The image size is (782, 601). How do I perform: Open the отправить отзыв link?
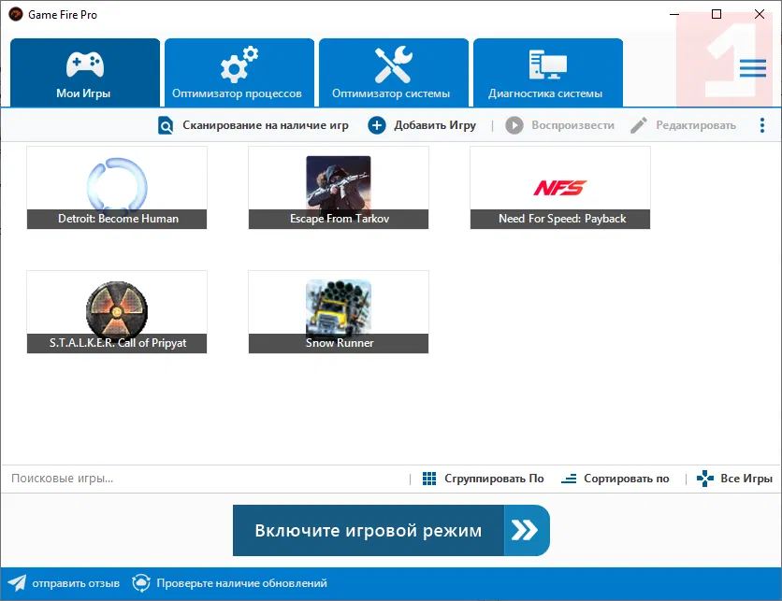pyautogui.click(x=76, y=583)
